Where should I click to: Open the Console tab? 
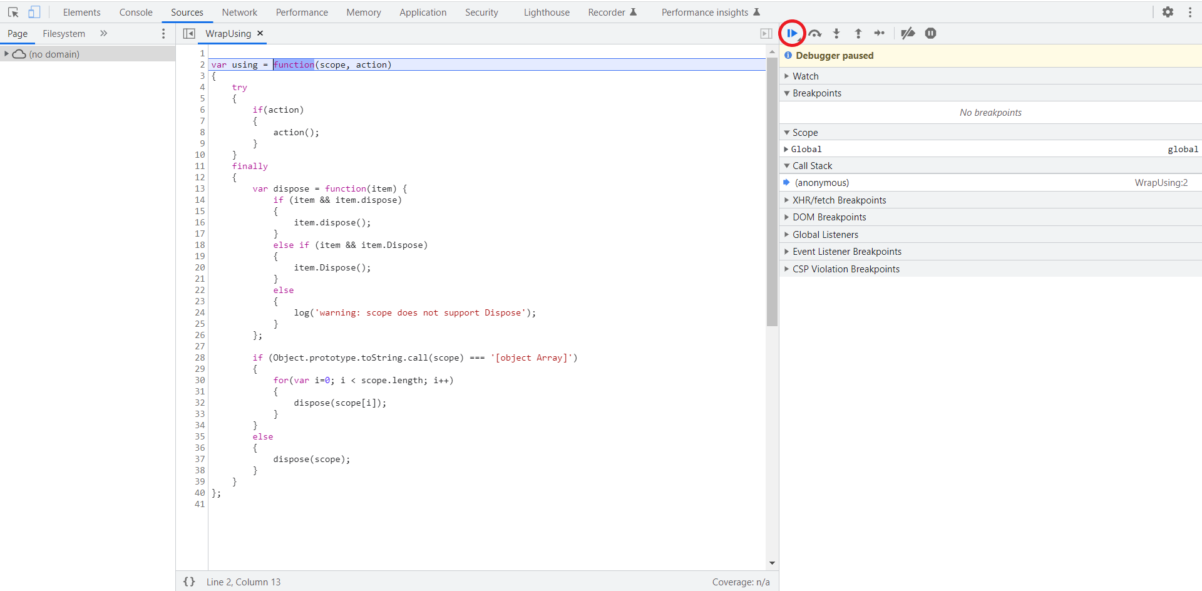click(x=136, y=13)
